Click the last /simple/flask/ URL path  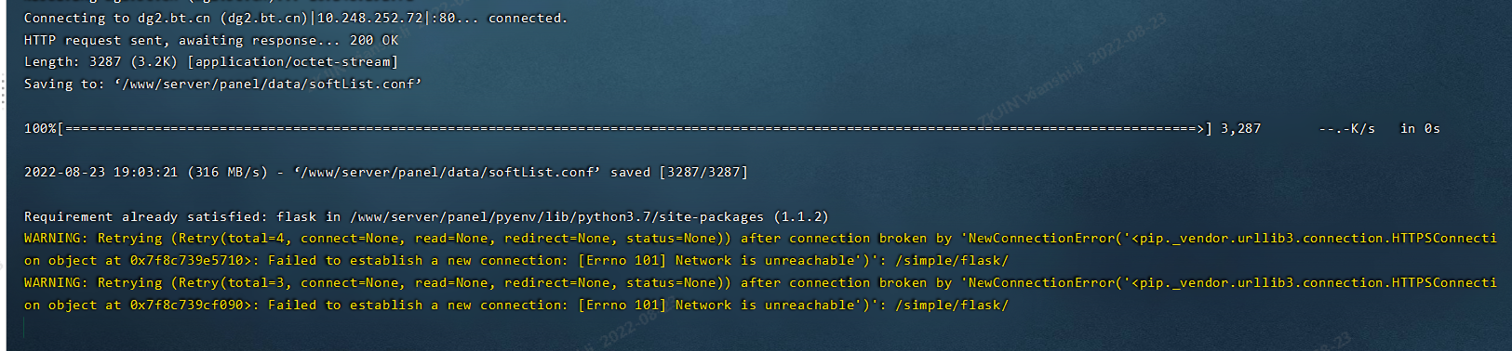[952, 305]
